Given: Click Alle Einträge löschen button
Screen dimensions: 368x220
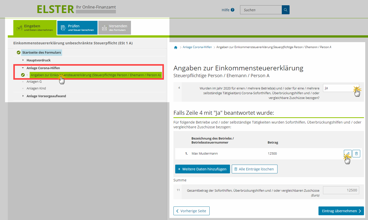Looking at the screenshot, I should click(255, 169).
